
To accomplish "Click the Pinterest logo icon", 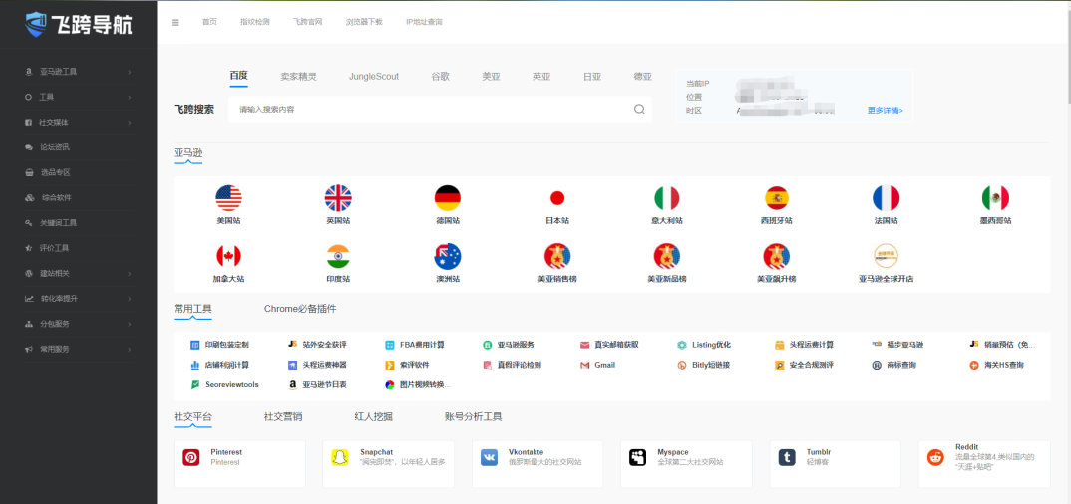I will coord(191,457).
